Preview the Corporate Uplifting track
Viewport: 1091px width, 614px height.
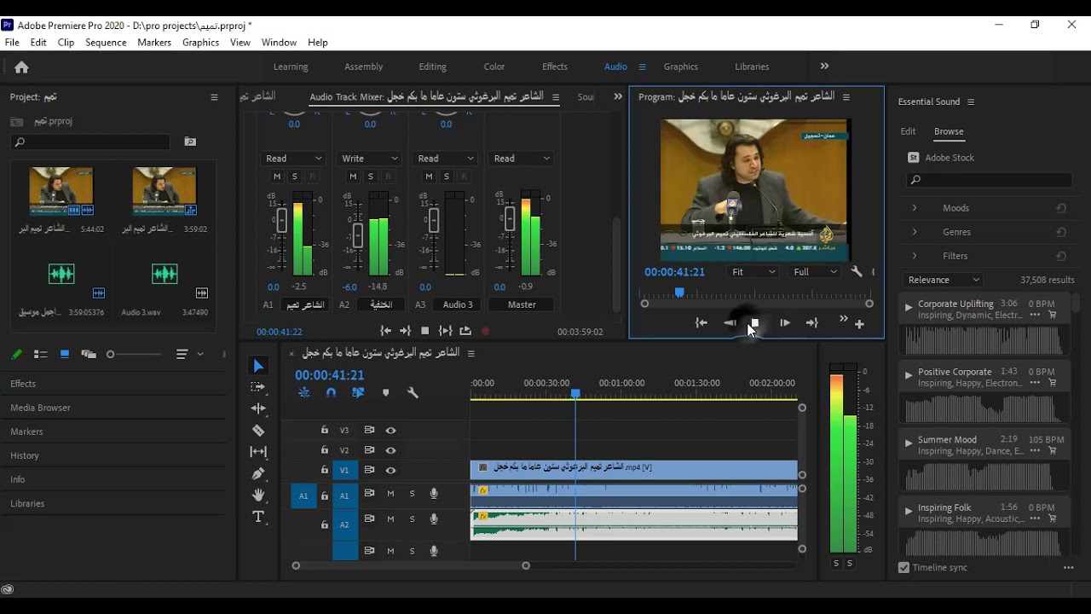pos(909,307)
